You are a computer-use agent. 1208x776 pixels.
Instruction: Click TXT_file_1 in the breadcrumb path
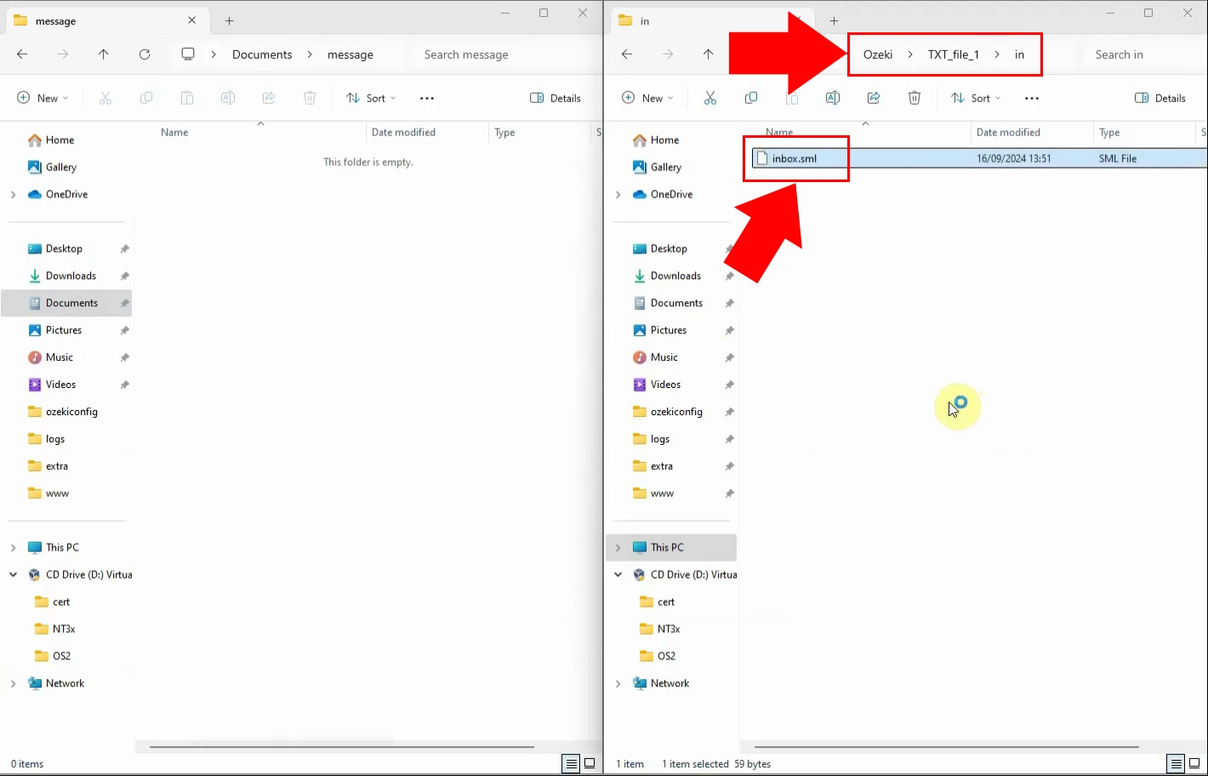point(954,54)
